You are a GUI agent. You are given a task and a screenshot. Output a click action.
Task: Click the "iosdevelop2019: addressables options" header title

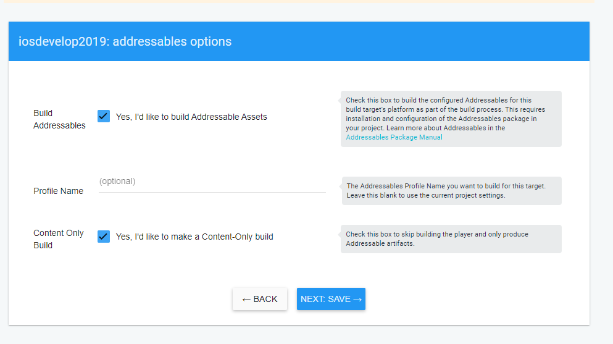tap(125, 42)
